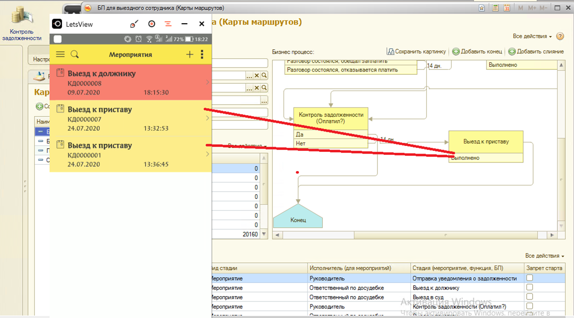Click the help question mark icon
The width and height of the screenshot is (574, 318).
click(x=560, y=36)
